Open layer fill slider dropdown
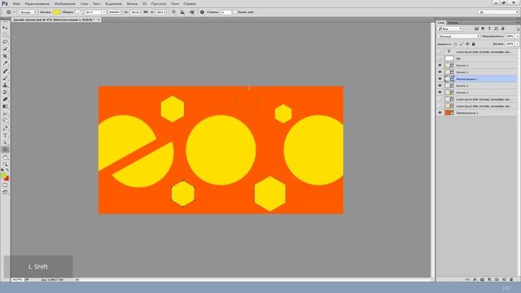 tap(517, 44)
